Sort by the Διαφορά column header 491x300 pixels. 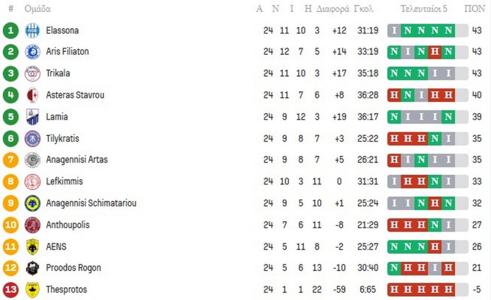tap(333, 9)
